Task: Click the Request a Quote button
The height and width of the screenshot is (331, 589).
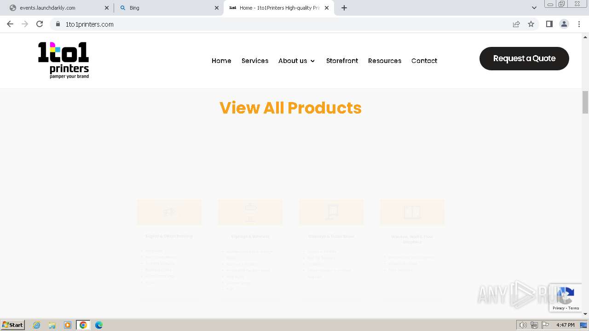Action: [x=524, y=58]
